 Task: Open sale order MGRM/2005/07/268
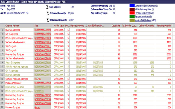tap(43, 63)
